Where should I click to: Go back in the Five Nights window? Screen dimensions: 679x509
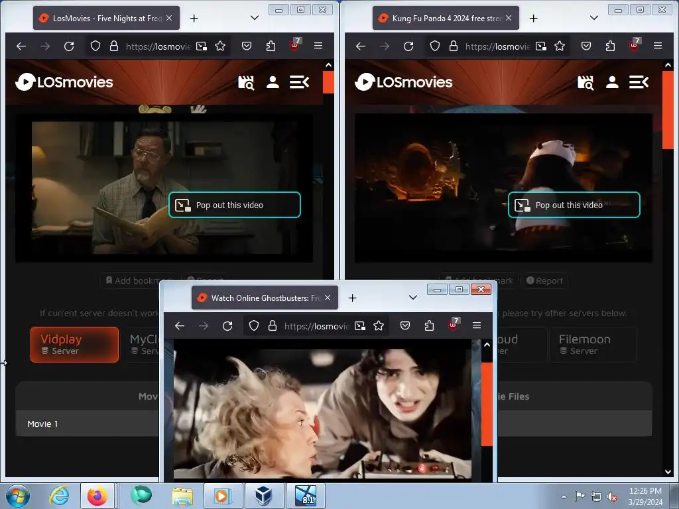pos(21,46)
